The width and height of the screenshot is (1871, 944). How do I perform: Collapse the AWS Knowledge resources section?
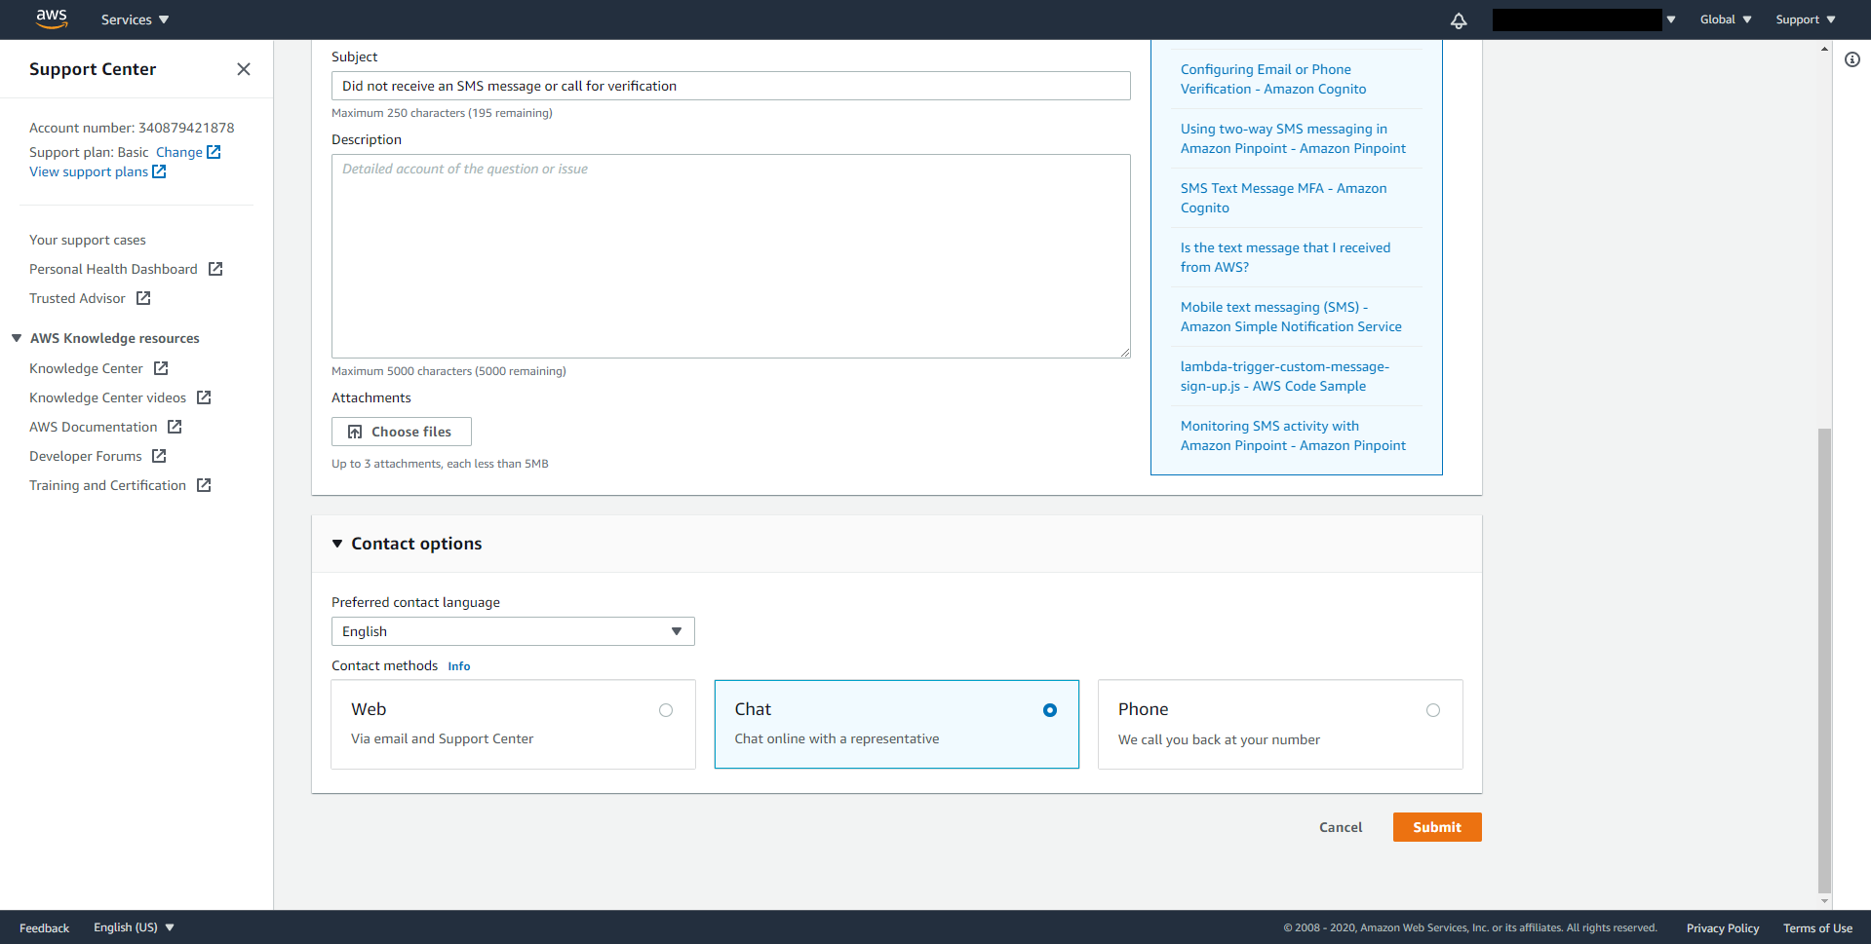click(x=17, y=338)
